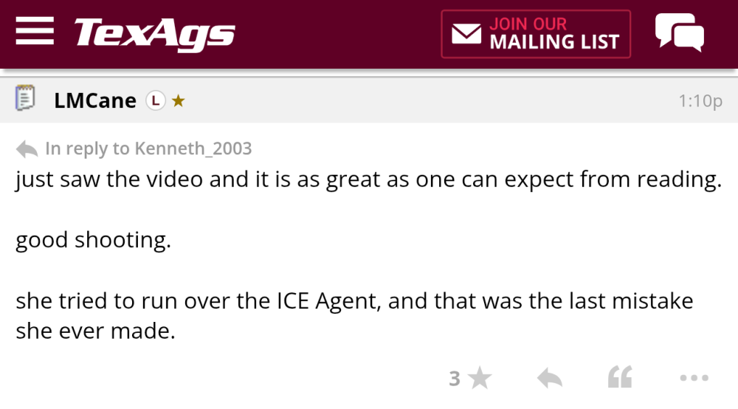This screenshot has height=409, width=738.
Task: Follow the 'In reply to Kenneth_2003' link
Action: pos(148,148)
